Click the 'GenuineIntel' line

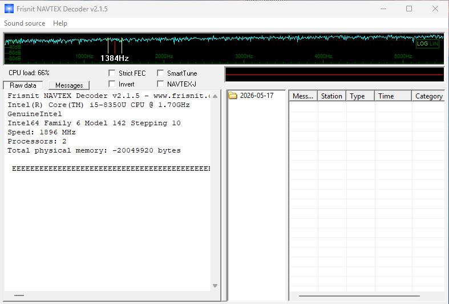pos(35,114)
